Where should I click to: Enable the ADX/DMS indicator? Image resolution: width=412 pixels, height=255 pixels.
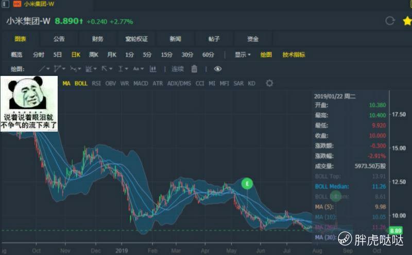(179, 84)
